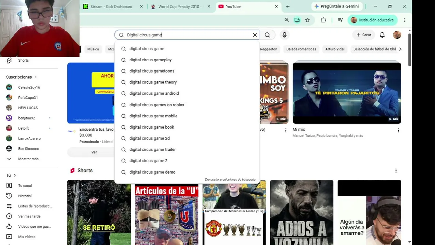Viewport: 435px width, 245px height.
Task: Open Te Pintaron Pajaritos mix thumbnail
Action: click(347, 93)
